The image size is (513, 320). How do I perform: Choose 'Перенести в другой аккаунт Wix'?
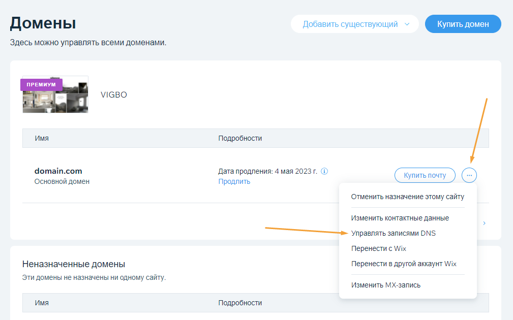(403, 263)
